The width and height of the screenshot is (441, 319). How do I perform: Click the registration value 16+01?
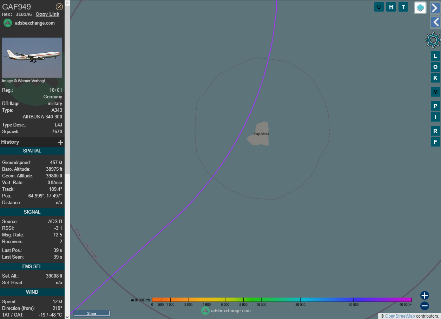[x=55, y=90]
